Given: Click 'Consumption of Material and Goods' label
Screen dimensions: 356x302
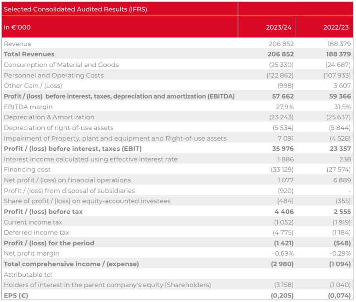Looking at the screenshot, I should 61,65.
